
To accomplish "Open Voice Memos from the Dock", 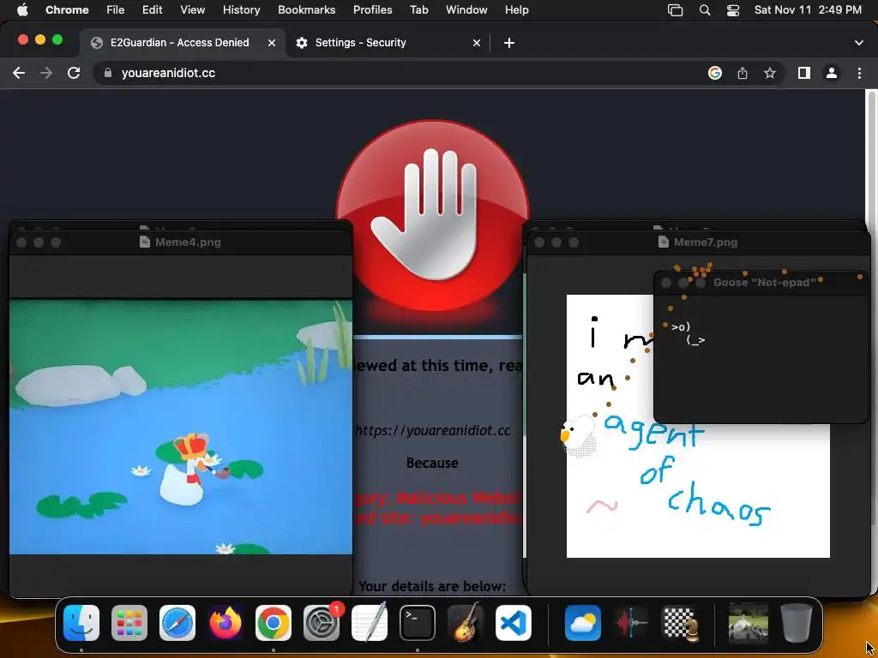I will tap(630, 623).
